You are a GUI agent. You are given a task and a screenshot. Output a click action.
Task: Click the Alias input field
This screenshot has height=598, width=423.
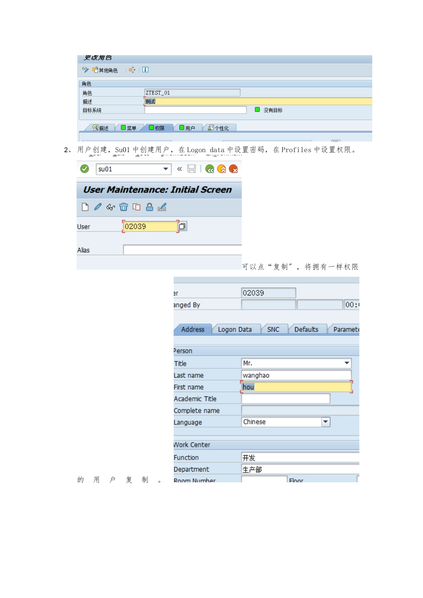click(x=183, y=250)
